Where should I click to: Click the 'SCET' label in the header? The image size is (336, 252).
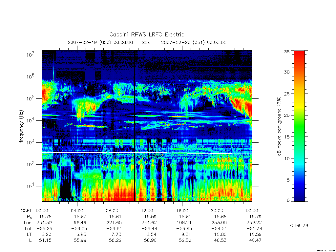tap(147, 42)
